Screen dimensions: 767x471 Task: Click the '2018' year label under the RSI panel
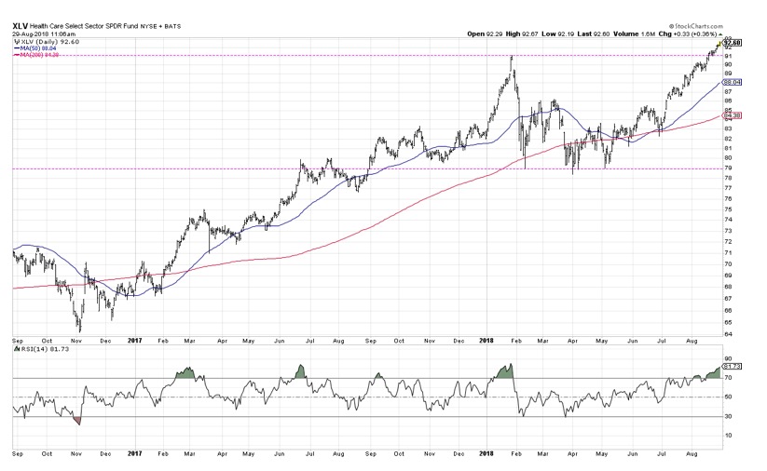486,453
